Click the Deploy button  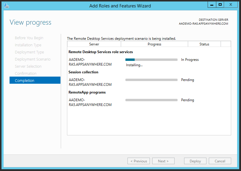[195, 161]
